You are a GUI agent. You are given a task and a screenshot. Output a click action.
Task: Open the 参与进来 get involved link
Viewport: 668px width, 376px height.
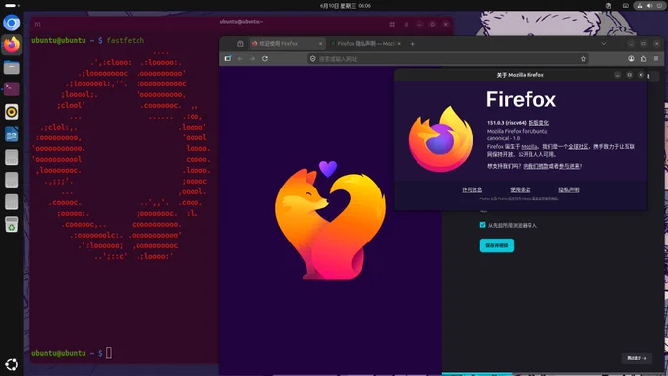(569, 166)
